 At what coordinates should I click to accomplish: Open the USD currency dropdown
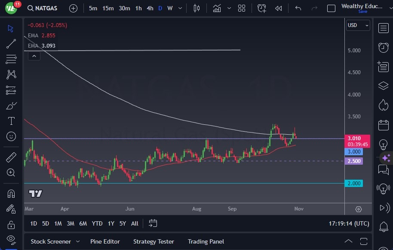(358, 25)
